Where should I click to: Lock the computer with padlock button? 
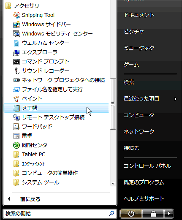pyautogui.click(x=153, y=214)
